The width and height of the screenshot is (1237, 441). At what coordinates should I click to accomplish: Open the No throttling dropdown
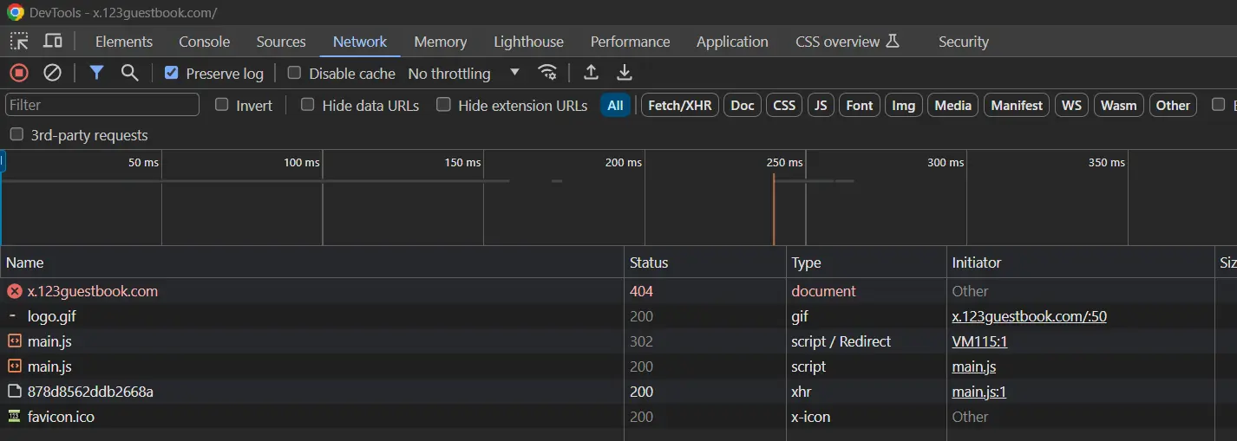(464, 73)
